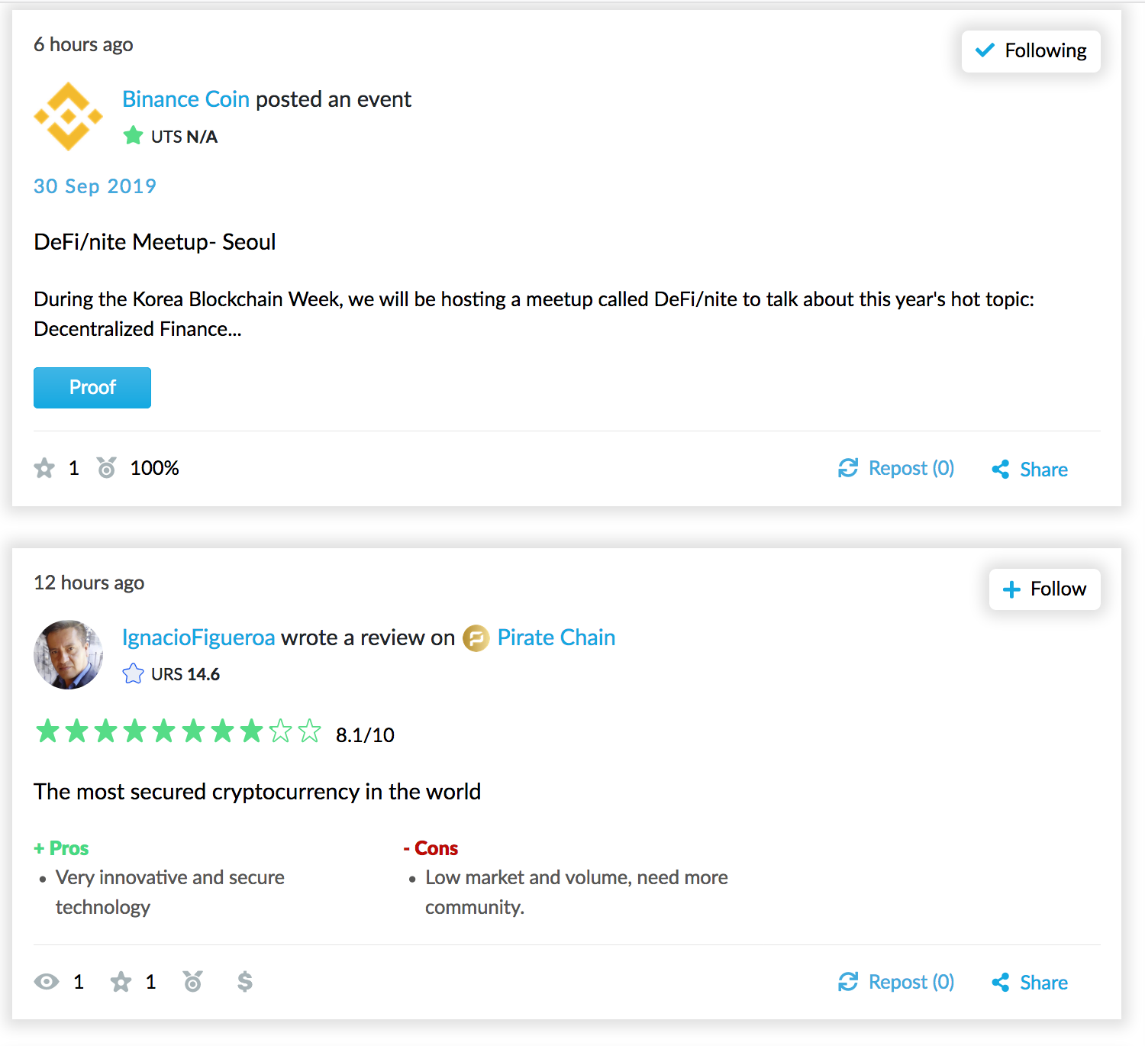Image resolution: width=1145 pixels, height=1046 pixels.
Task: Share the DeFi/nite Meetup event
Action: click(x=1029, y=470)
